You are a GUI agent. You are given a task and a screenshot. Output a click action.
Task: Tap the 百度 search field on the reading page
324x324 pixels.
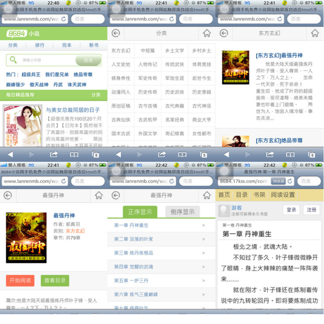309,181
